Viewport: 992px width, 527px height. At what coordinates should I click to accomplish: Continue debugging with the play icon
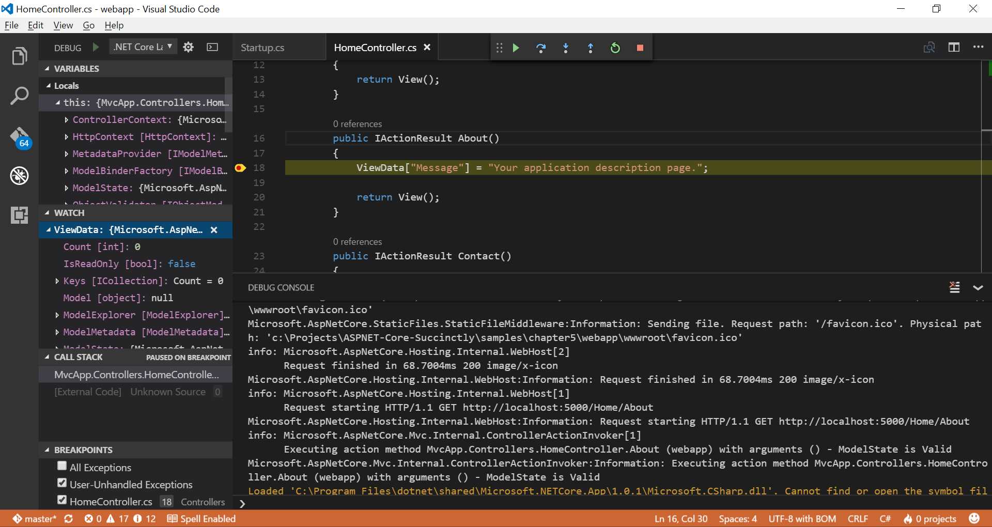pos(516,48)
